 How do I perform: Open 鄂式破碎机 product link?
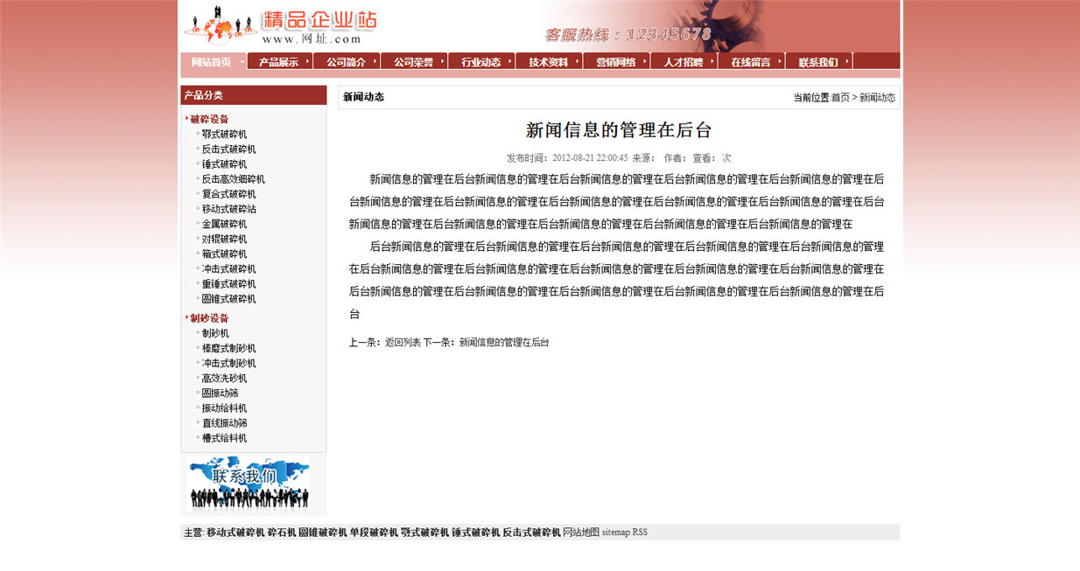(224, 135)
